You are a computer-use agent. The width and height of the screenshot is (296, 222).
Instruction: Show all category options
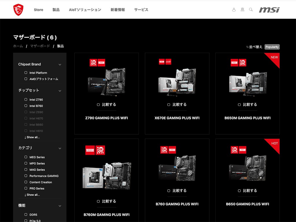(32, 195)
